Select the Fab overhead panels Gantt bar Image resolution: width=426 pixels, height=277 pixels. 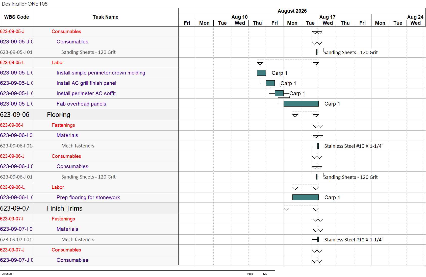click(301, 104)
